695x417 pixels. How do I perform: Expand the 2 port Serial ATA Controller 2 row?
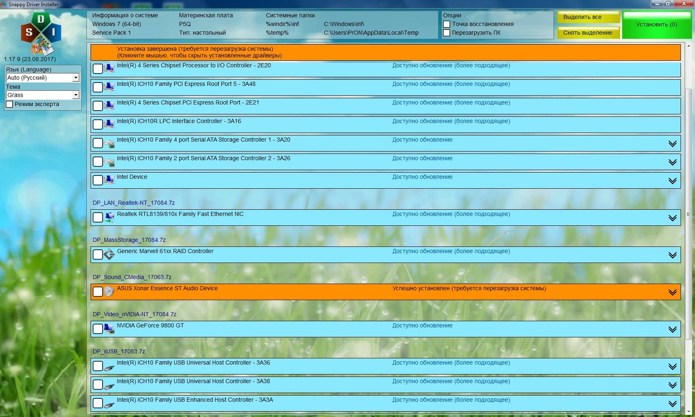coord(673,162)
